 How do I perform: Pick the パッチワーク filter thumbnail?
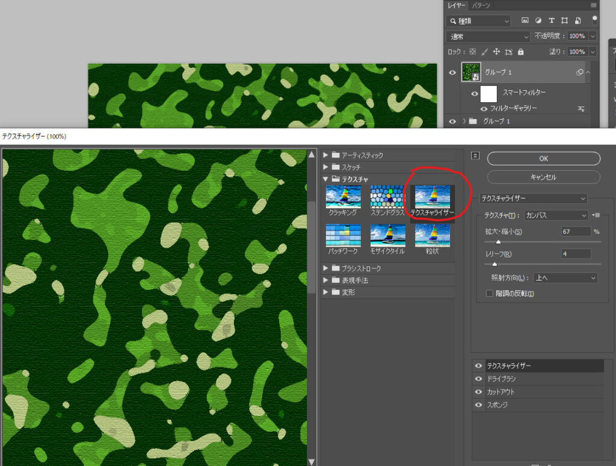coord(343,235)
